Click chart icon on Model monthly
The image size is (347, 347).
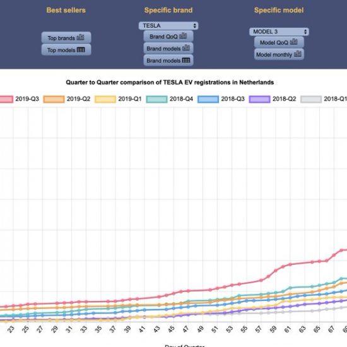[298, 54]
